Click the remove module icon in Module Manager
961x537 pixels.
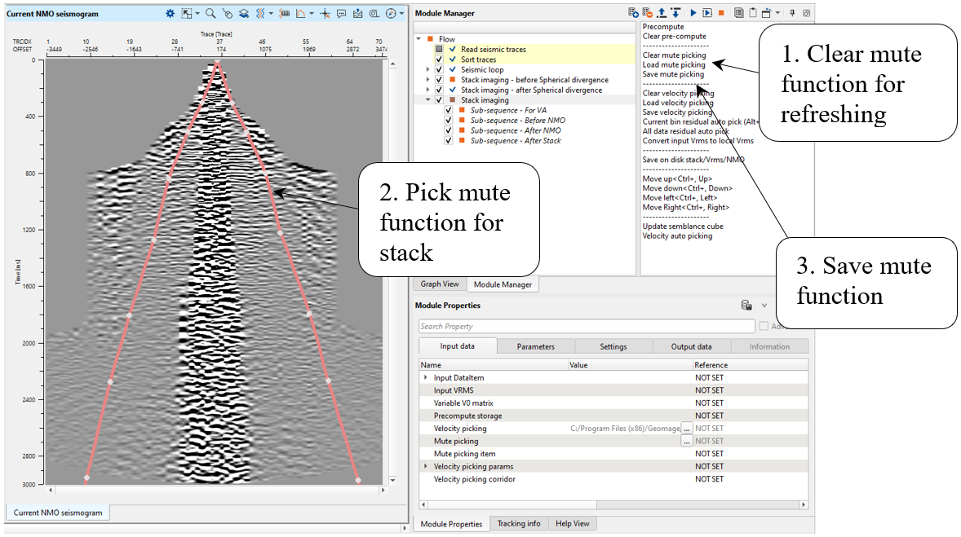(x=647, y=13)
